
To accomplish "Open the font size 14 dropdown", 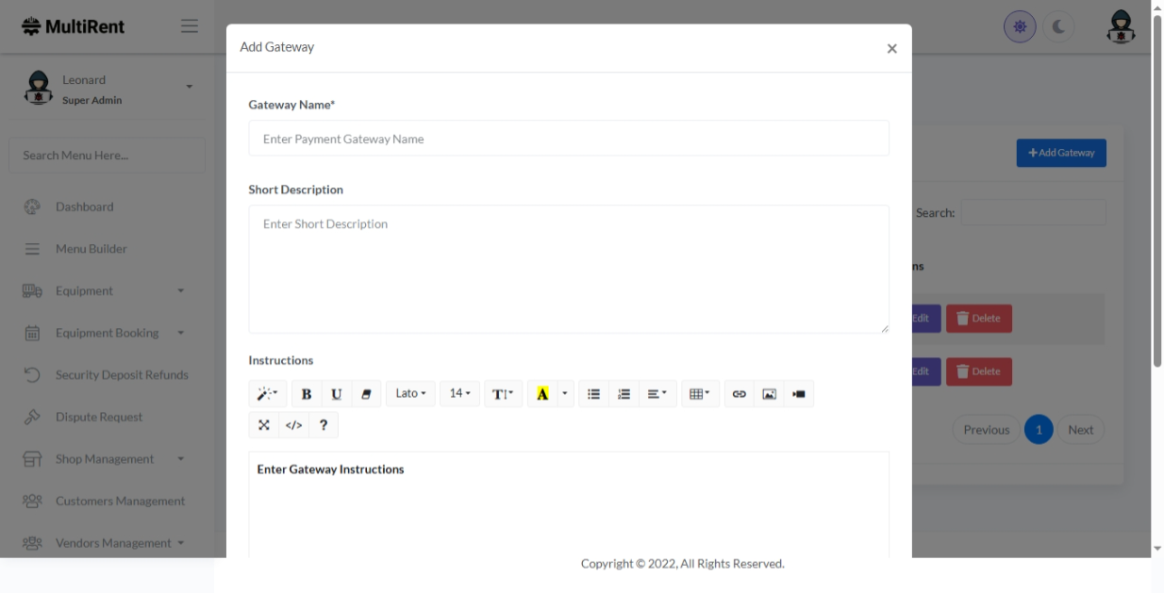I will point(459,394).
